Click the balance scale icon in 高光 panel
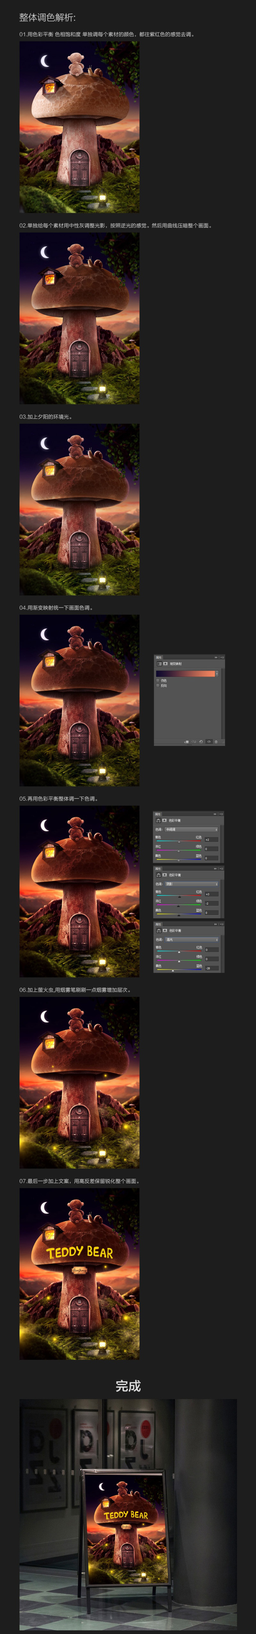The image size is (256, 1634). tap(159, 930)
